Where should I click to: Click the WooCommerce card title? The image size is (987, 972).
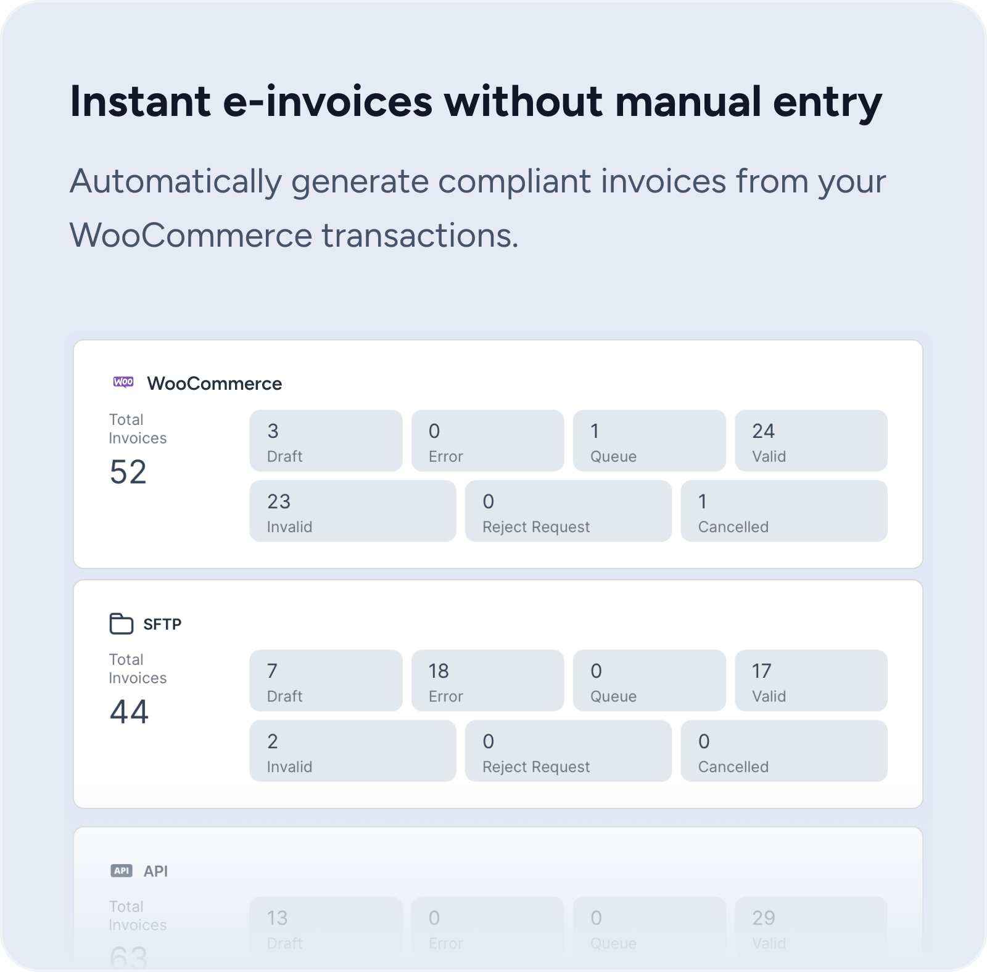click(214, 384)
